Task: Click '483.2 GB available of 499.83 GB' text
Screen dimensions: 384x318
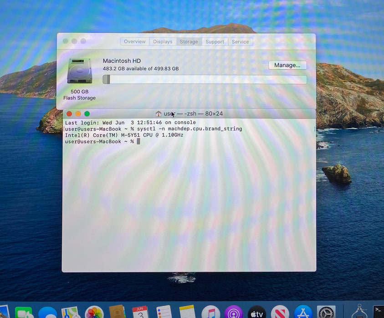Action: pos(141,69)
